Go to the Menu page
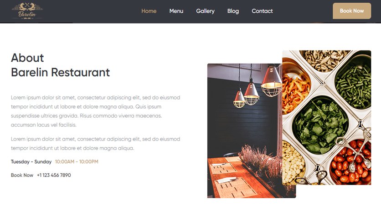Viewport: 381px width, 220px height. 176,11
